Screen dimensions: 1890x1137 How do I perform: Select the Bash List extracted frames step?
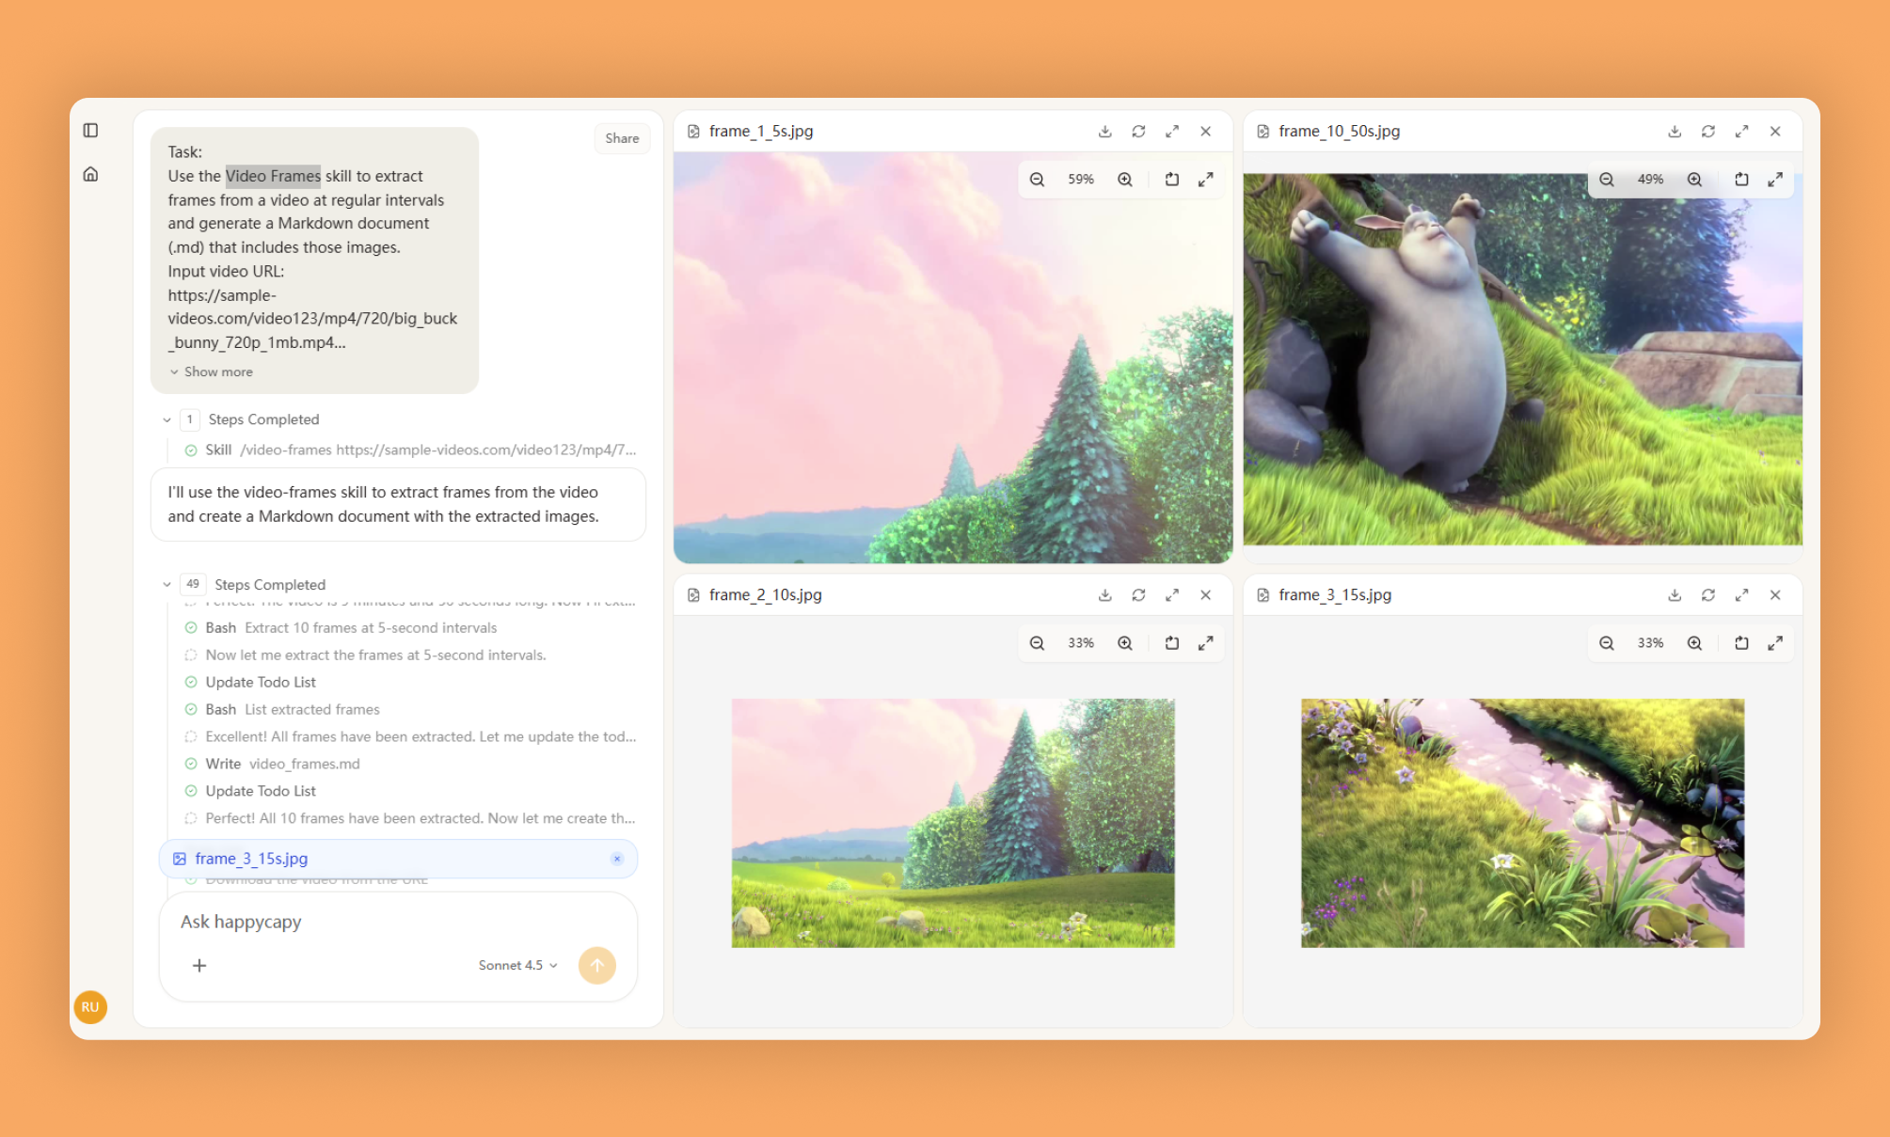pyautogui.click(x=292, y=709)
